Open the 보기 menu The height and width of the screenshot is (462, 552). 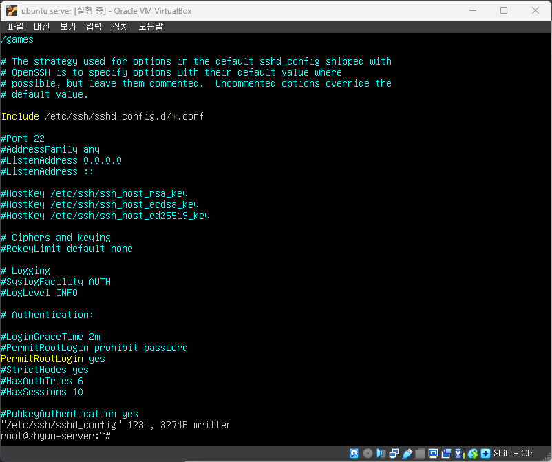[x=67, y=26]
